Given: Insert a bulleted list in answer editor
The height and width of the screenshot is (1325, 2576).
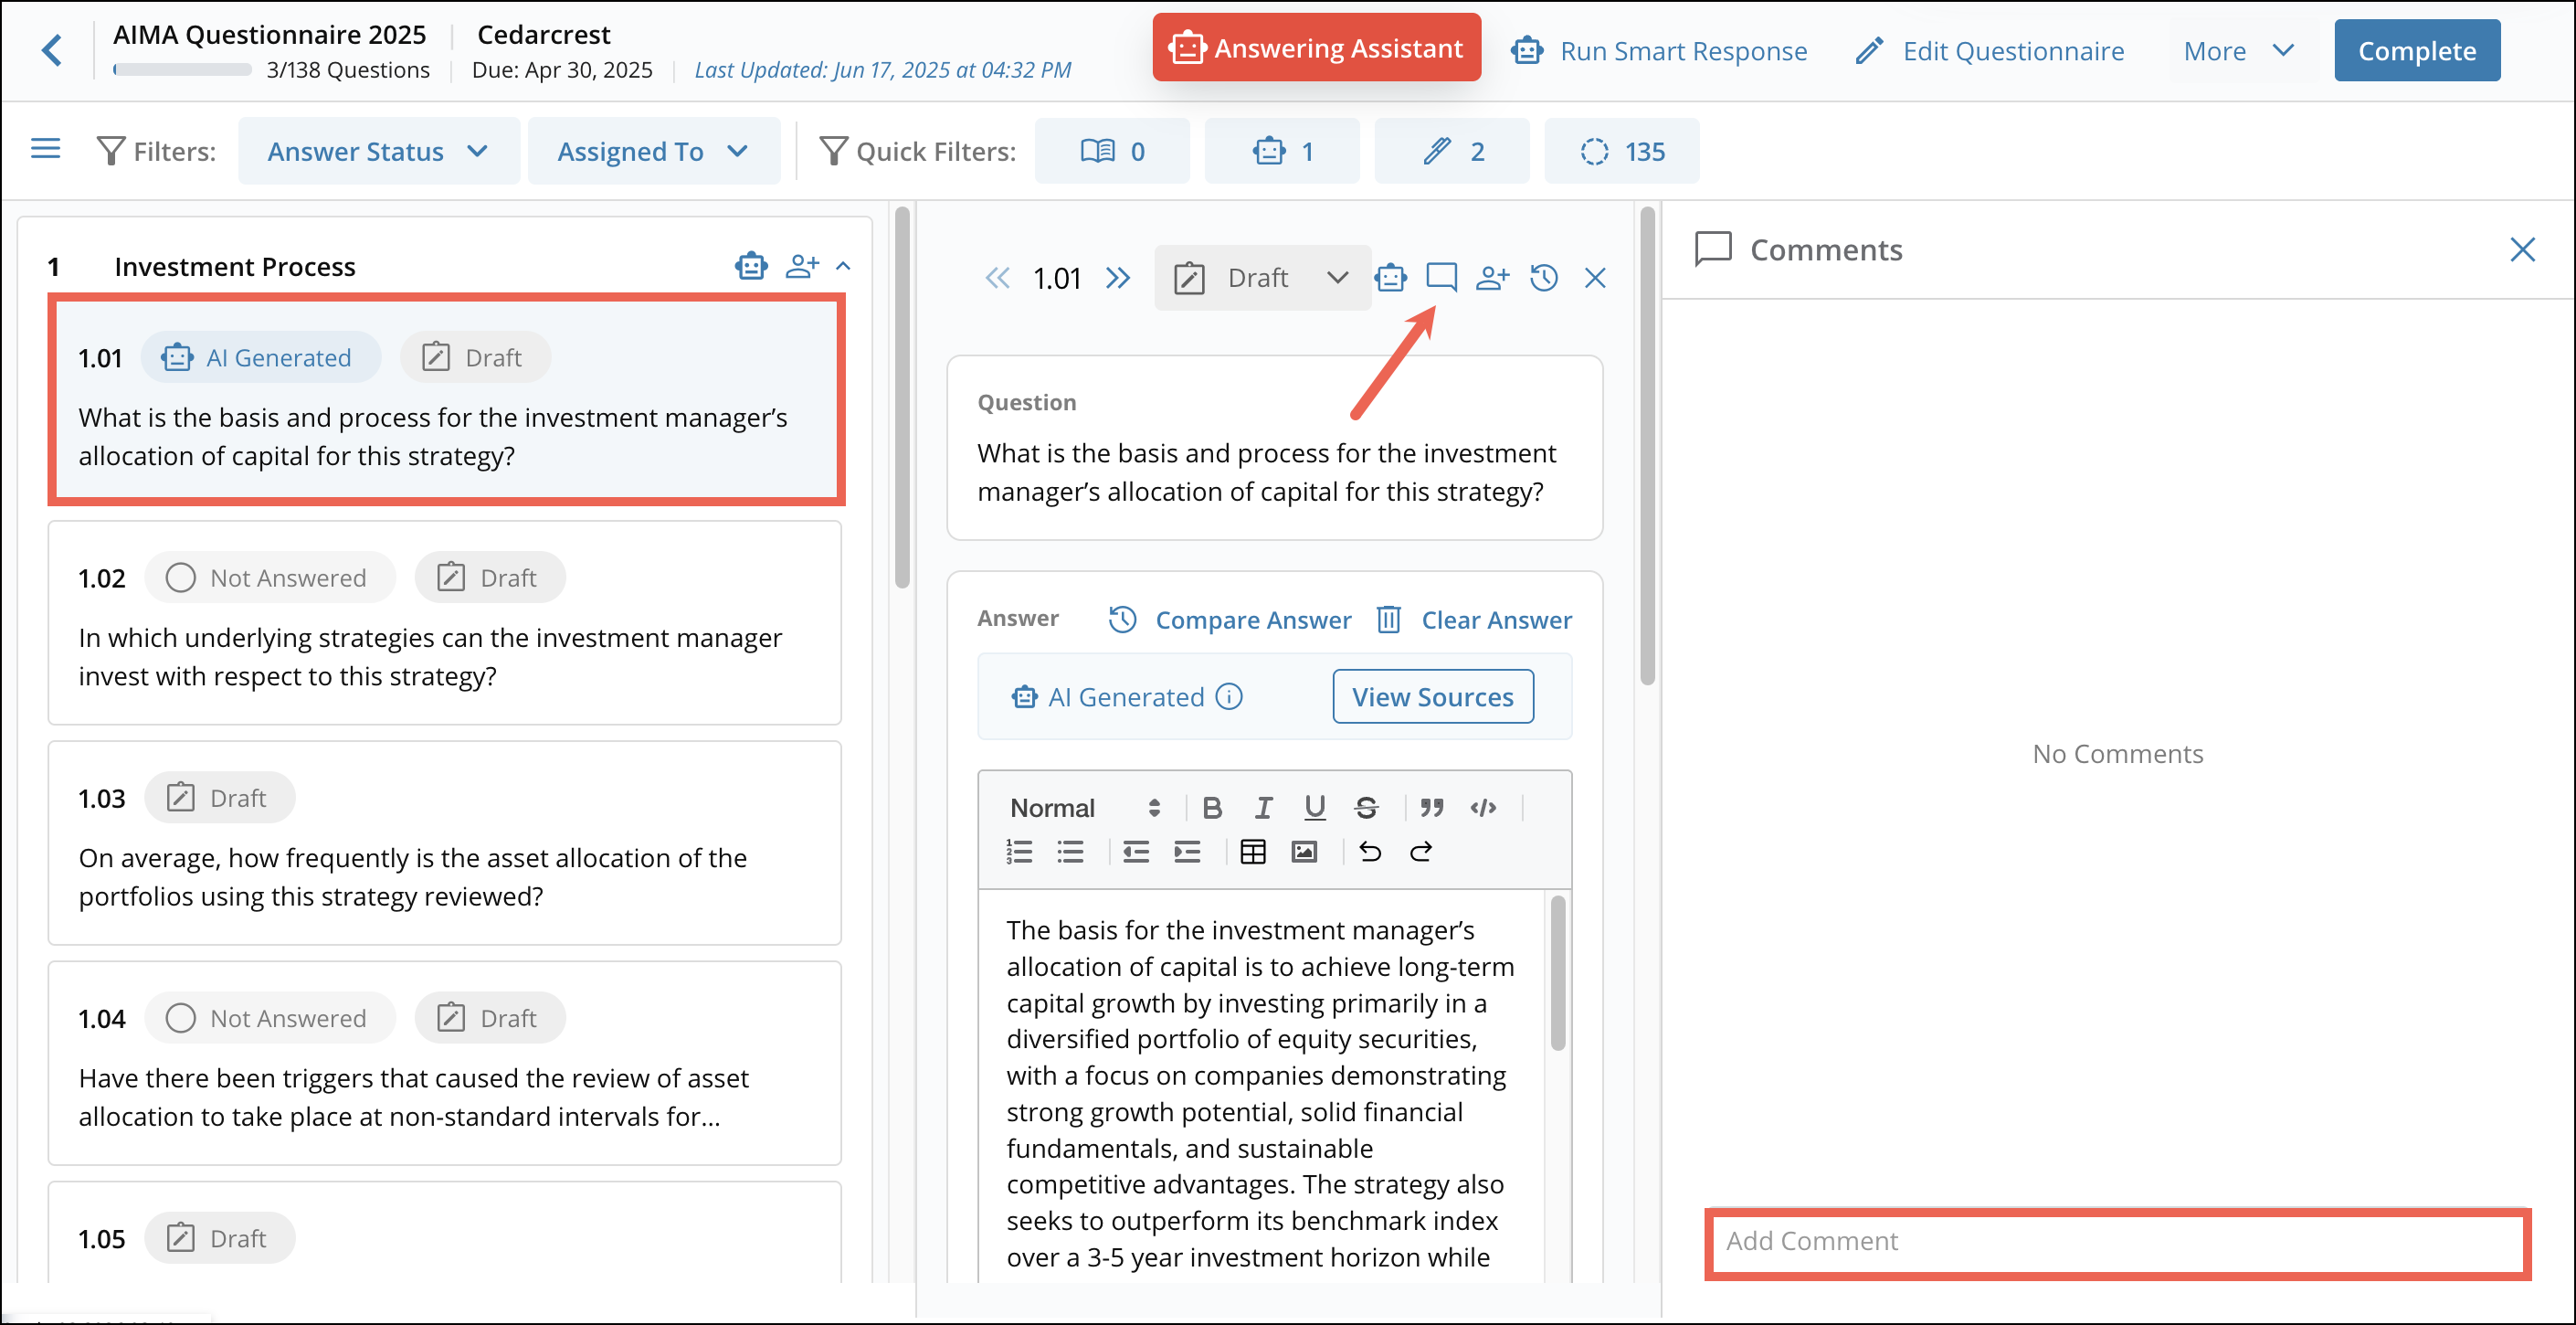Looking at the screenshot, I should click(x=1070, y=851).
